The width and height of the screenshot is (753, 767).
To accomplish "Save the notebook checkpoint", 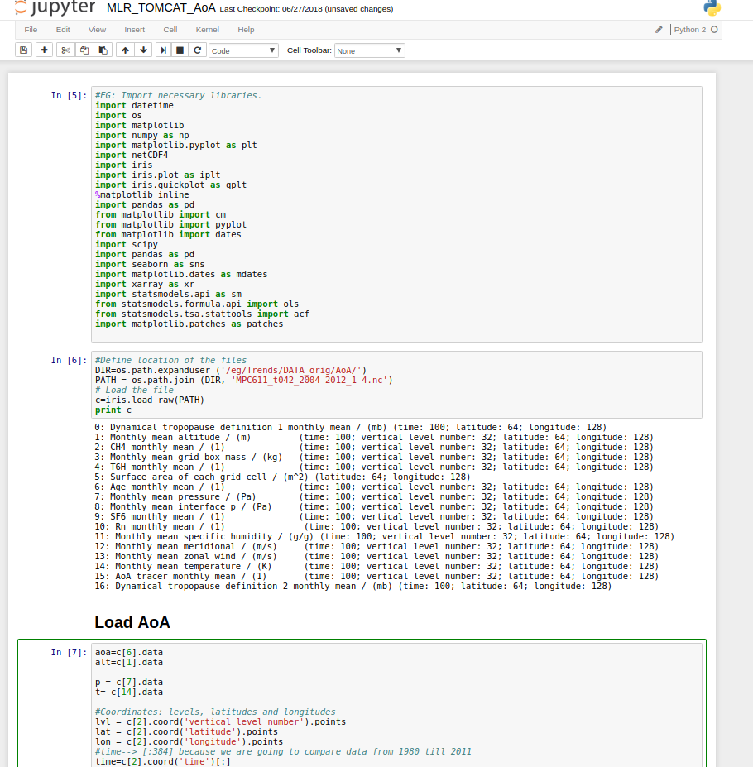I will pos(23,50).
